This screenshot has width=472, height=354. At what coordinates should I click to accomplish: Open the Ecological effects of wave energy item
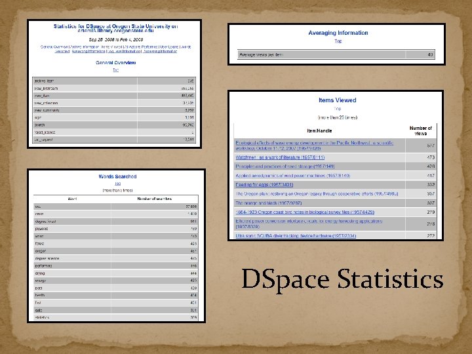[314, 146]
